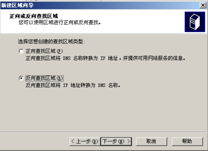Click the 正向查找区域(F) option label

(x=44, y=51)
